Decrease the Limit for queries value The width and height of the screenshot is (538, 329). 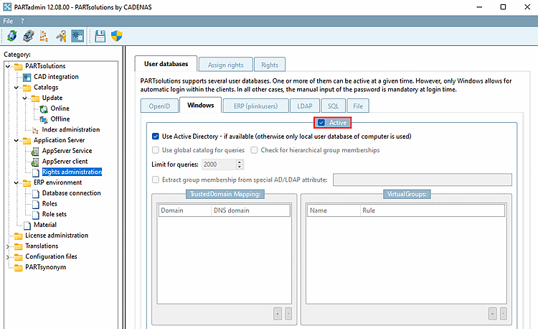point(240,167)
